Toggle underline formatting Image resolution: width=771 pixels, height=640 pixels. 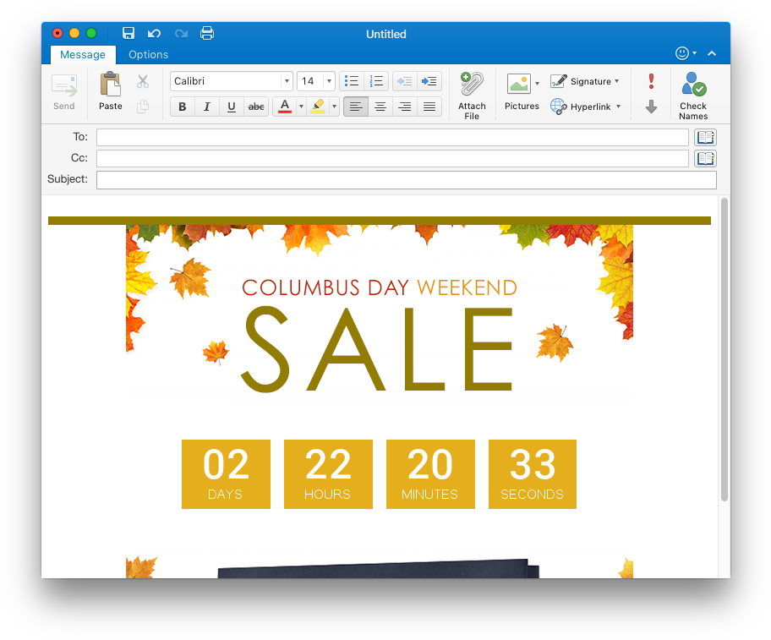[231, 107]
